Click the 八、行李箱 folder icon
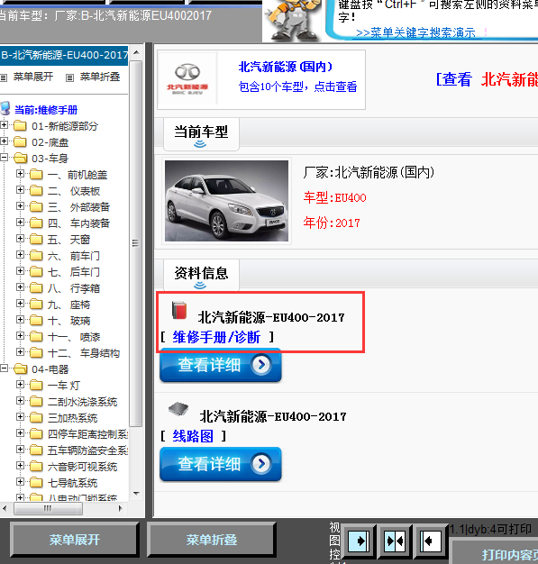This screenshot has width=538, height=564. pyautogui.click(x=36, y=287)
